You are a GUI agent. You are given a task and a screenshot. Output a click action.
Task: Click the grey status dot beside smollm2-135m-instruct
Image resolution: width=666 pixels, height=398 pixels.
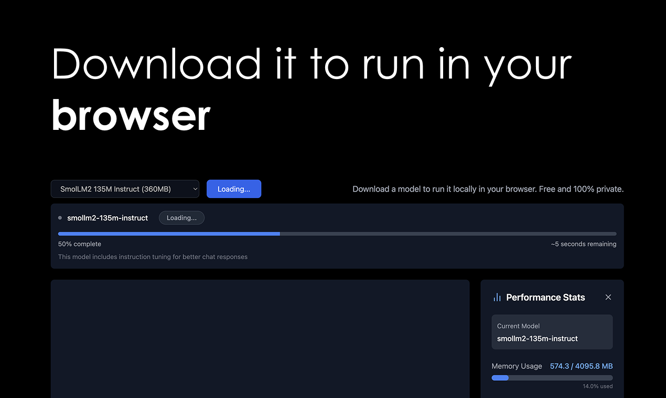60,218
